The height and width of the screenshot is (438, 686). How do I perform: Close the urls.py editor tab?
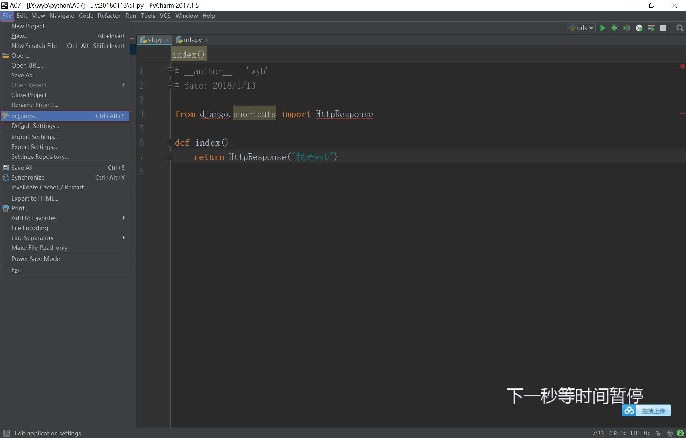207,40
